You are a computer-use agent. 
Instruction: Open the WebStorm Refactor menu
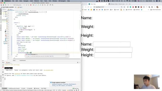(36, 1)
